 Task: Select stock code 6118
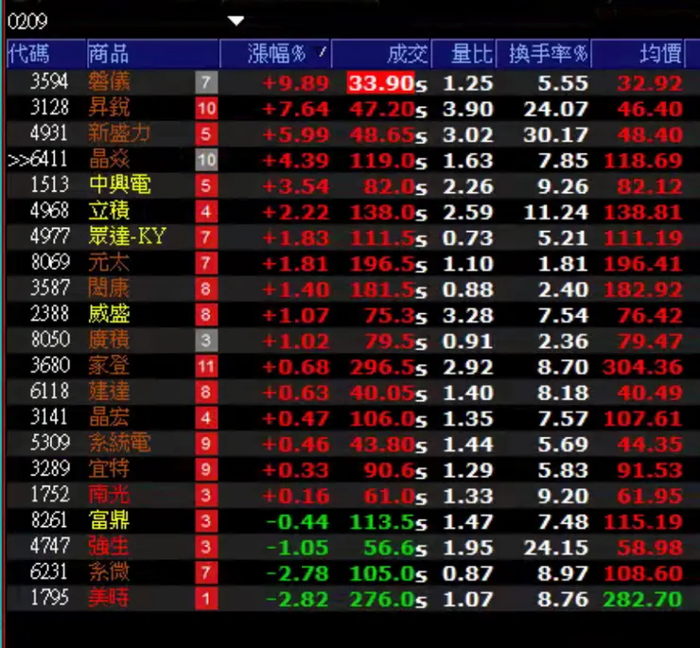49,392
